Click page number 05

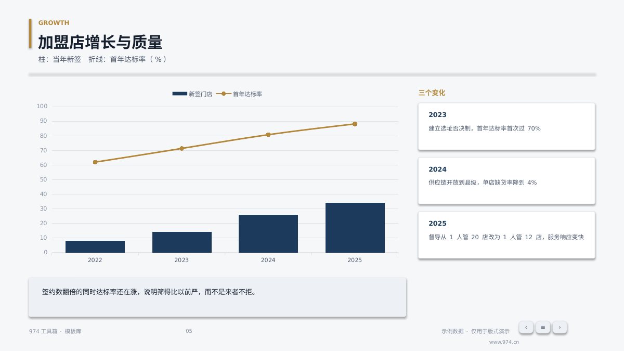(x=189, y=331)
